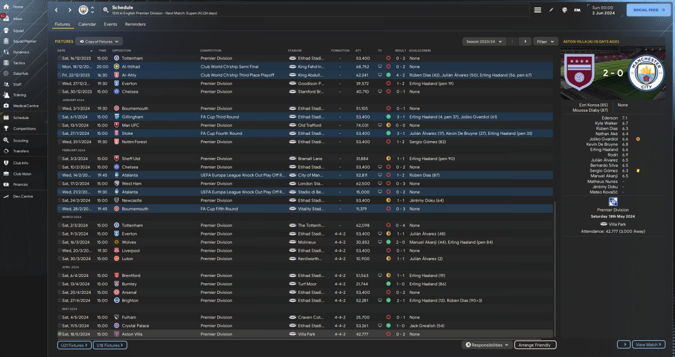Open Schedule in the sidebar
This screenshot has width=675, height=357.
tap(21, 118)
